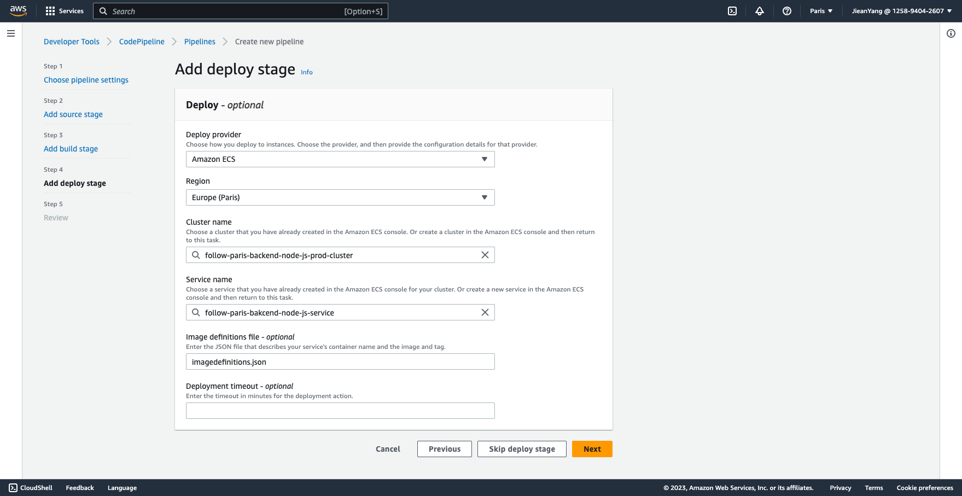Click Skip deploy stage button
Screen dimensions: 962x496
(x=522, y=449)
